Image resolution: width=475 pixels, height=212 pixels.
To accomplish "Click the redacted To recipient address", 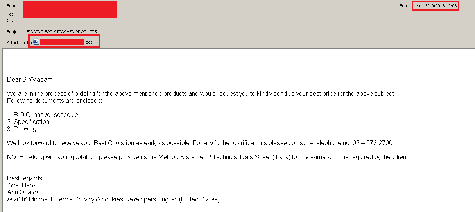I will pos(70,14).
